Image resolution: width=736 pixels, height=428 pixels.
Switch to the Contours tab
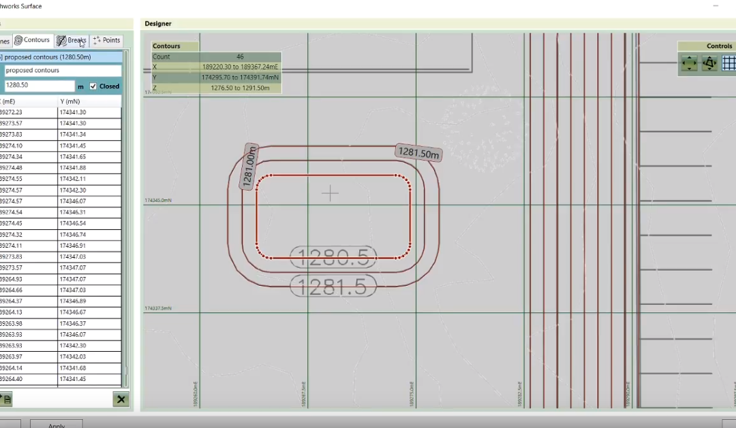coord(33,40)
